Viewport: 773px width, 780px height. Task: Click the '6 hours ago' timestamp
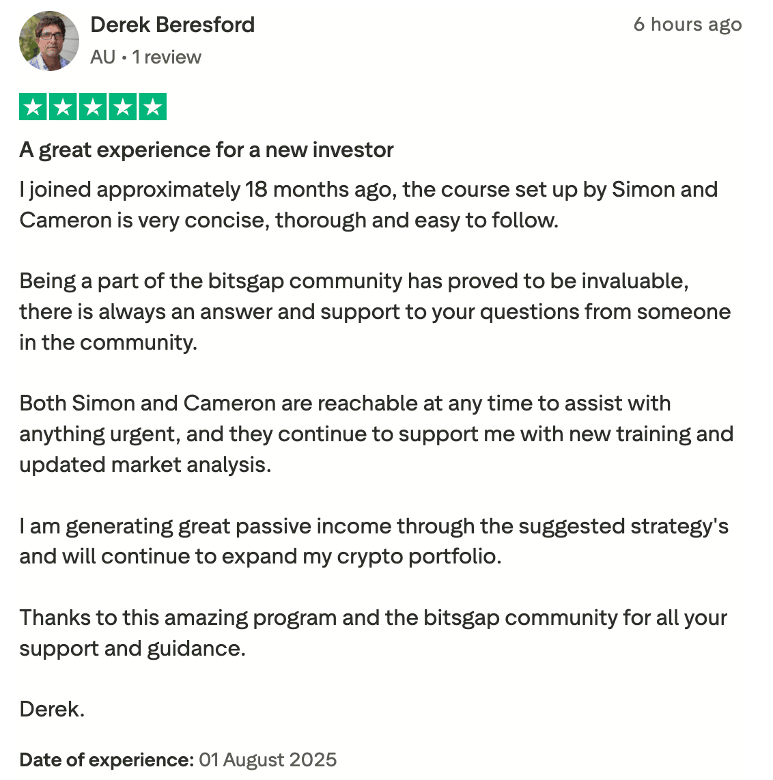pyautogui.click(x=687, y=25)
